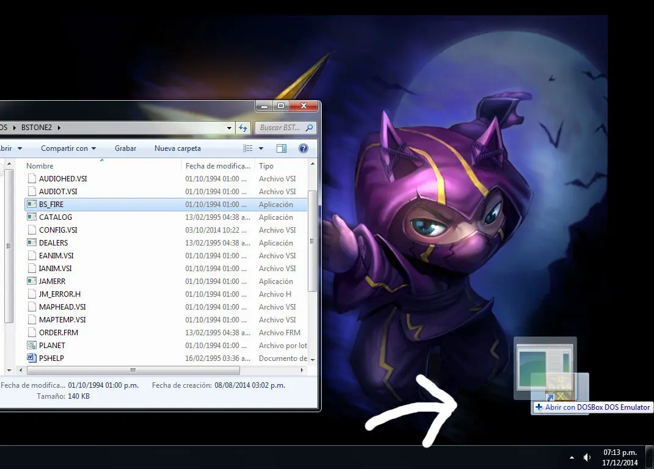Click Archivo H type cell
This screenshot has height=469, width=654.
275,294
